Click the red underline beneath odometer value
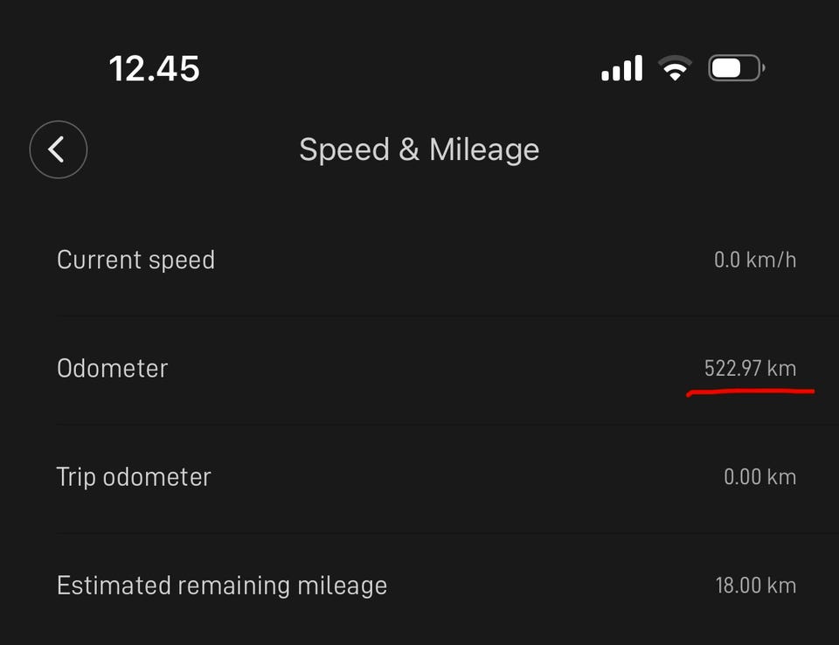Image resolution: width=839 pixels, height=645 pixels. pyautogui.click(x=750, y=392)
